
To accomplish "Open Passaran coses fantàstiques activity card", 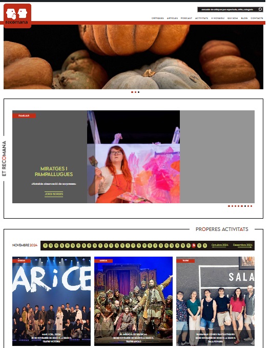I will (x=215, y=301).
